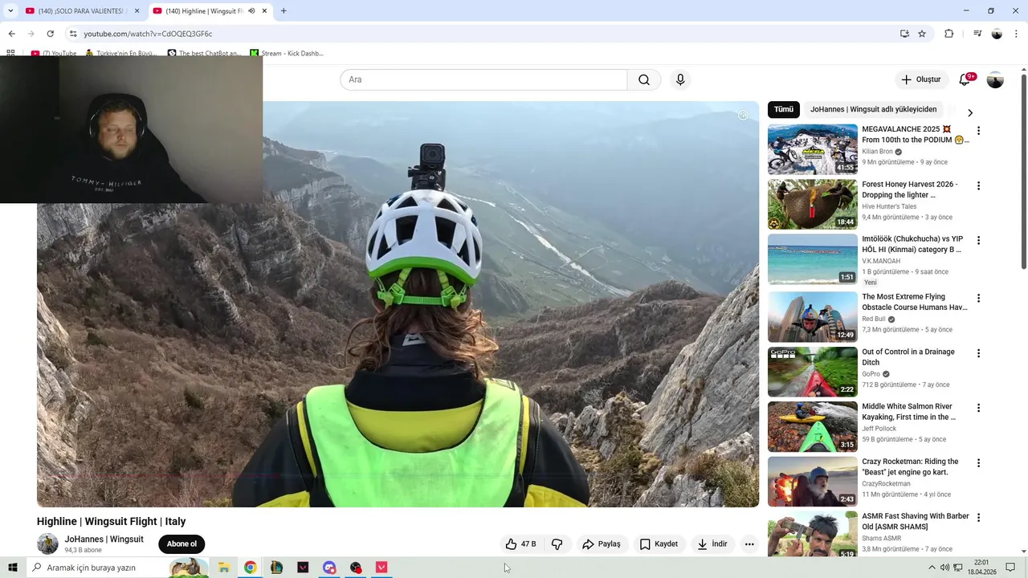Open options for Imtölöök vs YIP video
Viewport: 1028px width, 578px height.
(978, 240)
